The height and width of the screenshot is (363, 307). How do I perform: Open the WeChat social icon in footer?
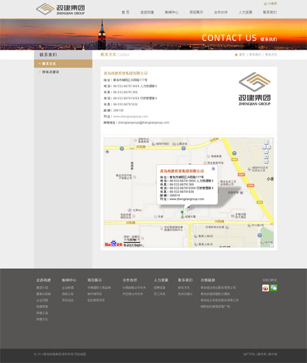click(x=274, y=288)
